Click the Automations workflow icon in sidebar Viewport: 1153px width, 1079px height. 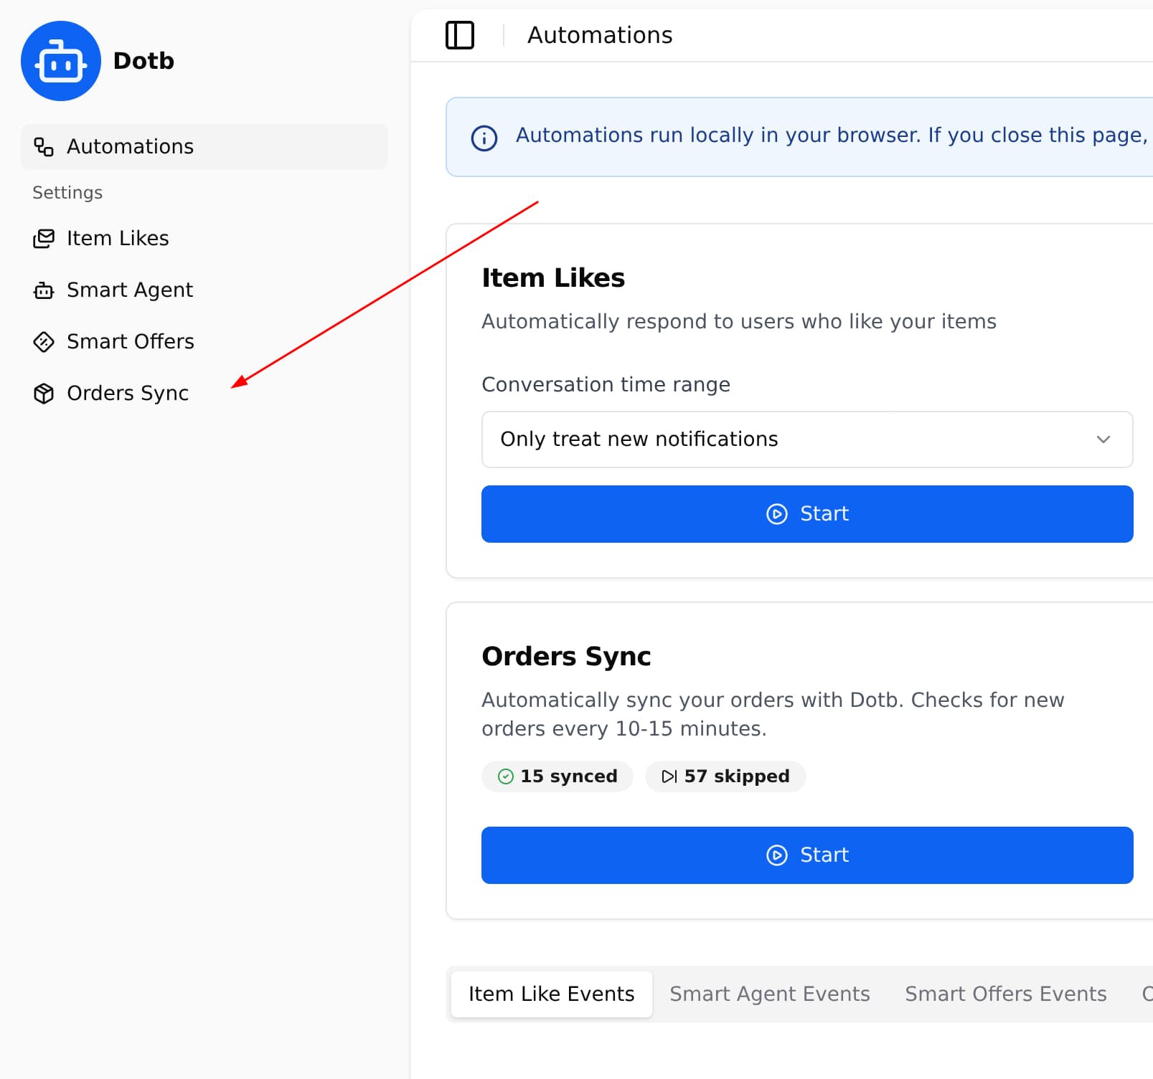(44, 147)
